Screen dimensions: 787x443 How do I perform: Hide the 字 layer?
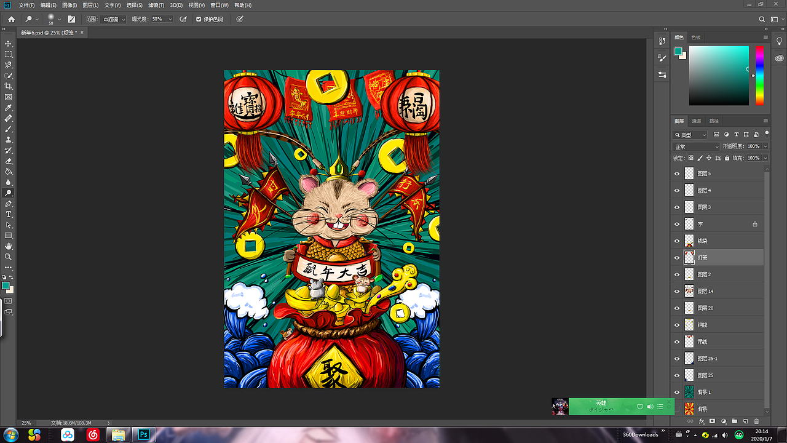click(677, 224)
